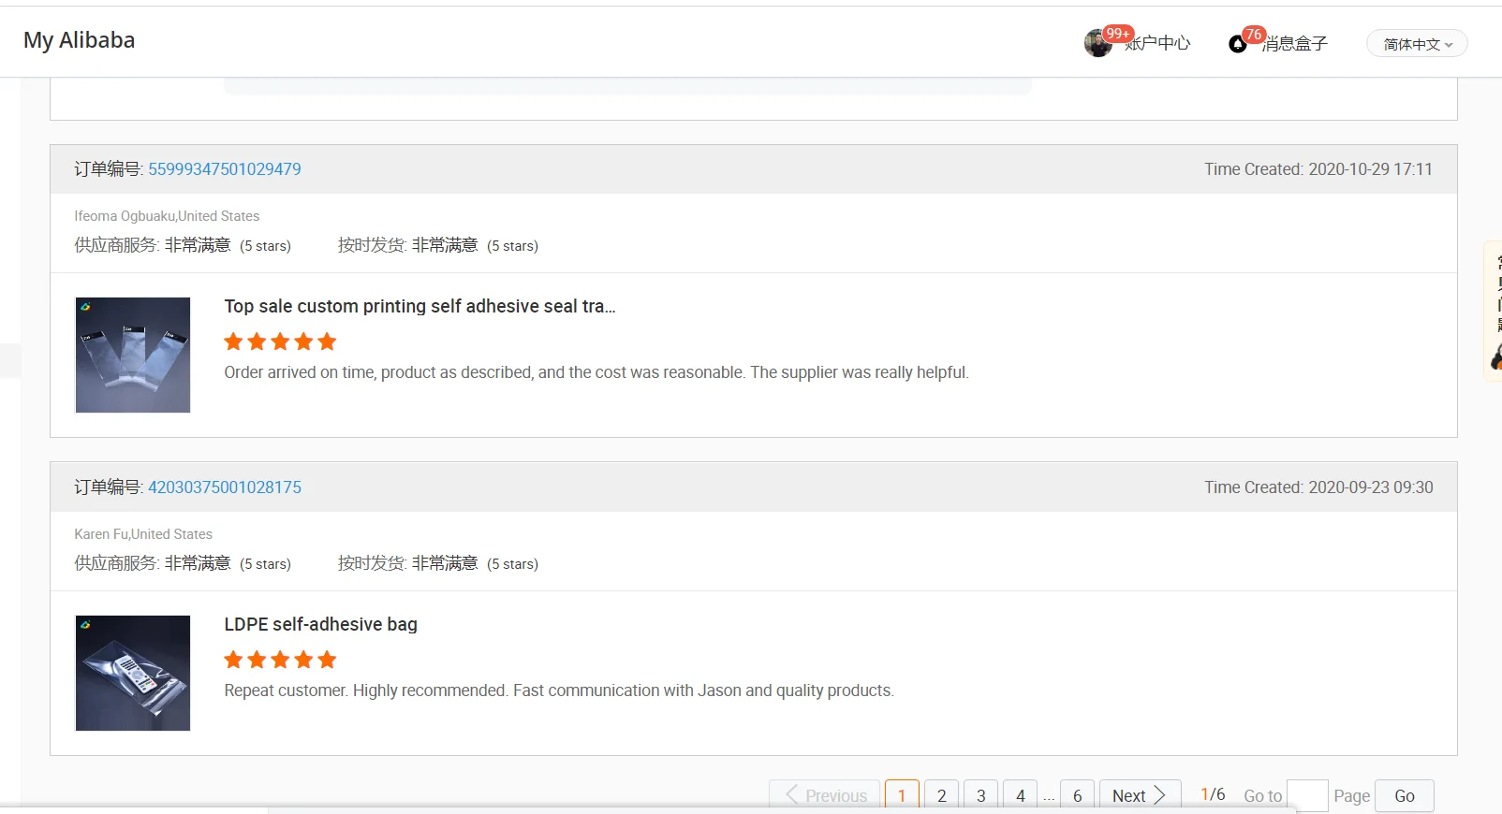1502x814 pixels.
Task: Click the 76 unread messages badge
Action: coord(1254,35)
